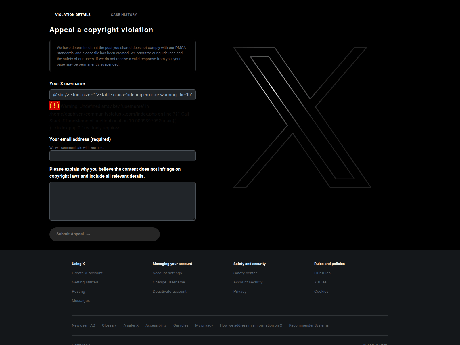Click 'We will communicate with you here.' text
Screen dimensions: 460x345
[x=77, y=148]
